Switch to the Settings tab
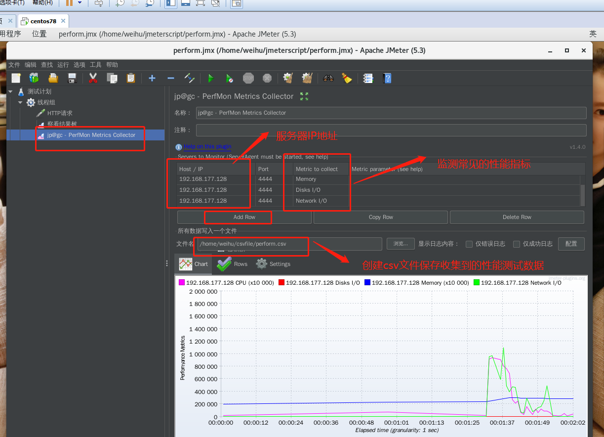604x437 pixels. [273, 264]
